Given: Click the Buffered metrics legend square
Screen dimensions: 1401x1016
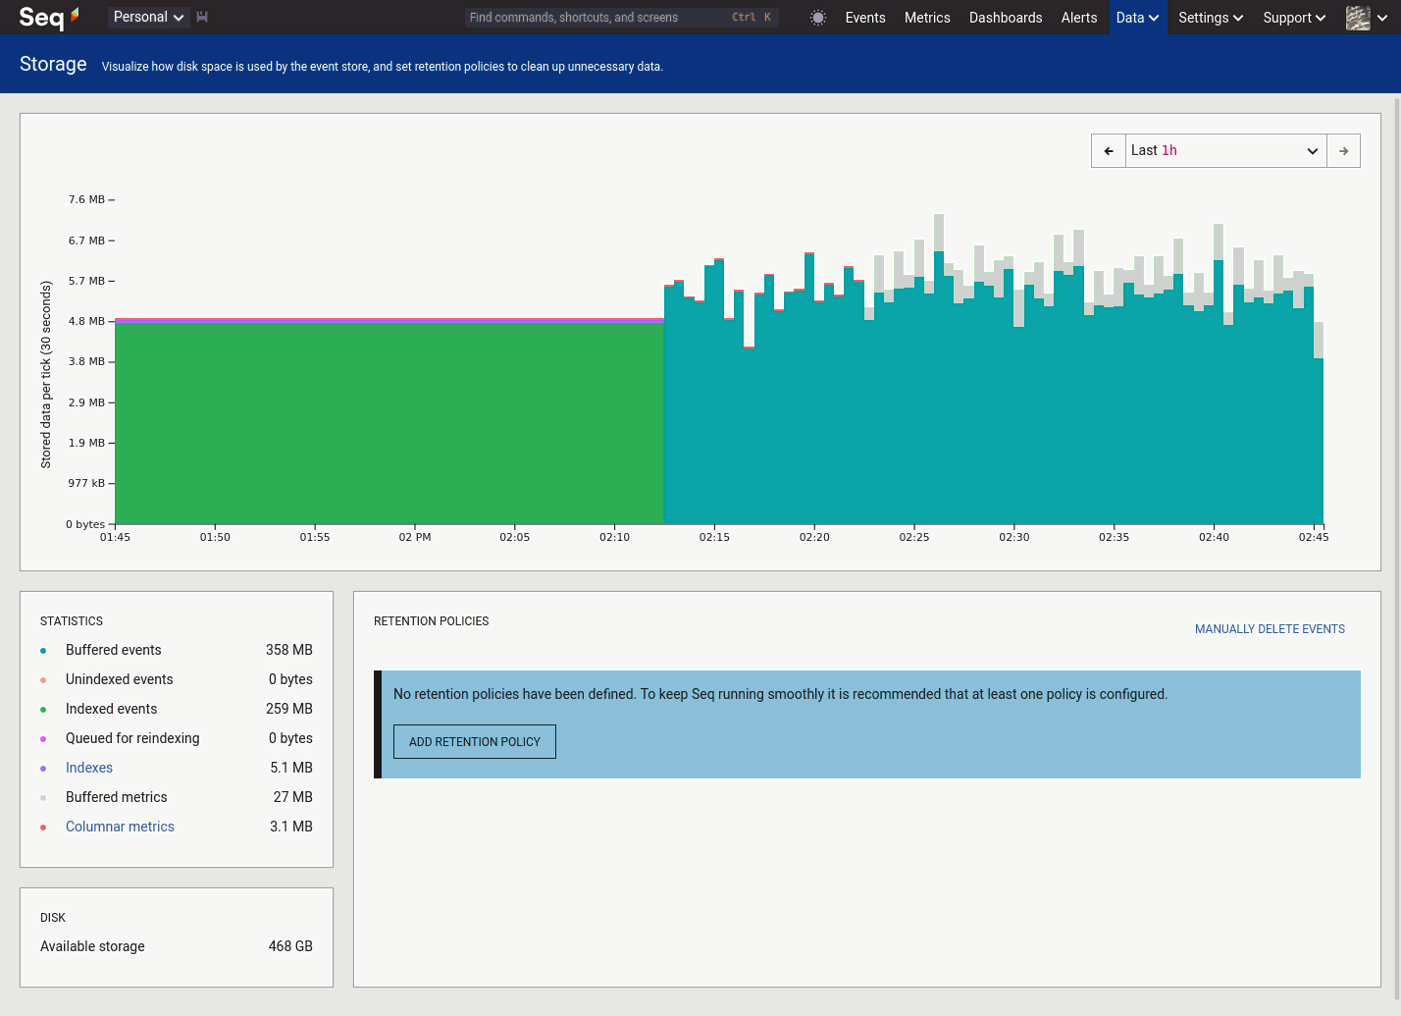Looking at the screenshot, I should point(43,798).
